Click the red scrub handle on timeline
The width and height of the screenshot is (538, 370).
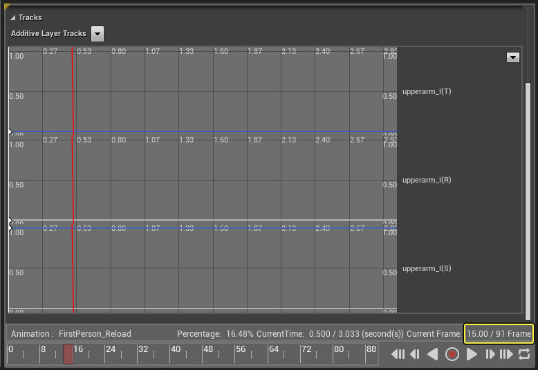coord(68,354)
